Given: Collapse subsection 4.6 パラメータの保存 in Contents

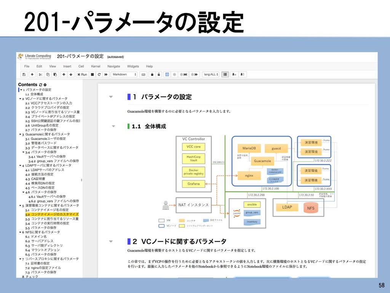Looking at the screenshot, I should [x=23, y=192].
